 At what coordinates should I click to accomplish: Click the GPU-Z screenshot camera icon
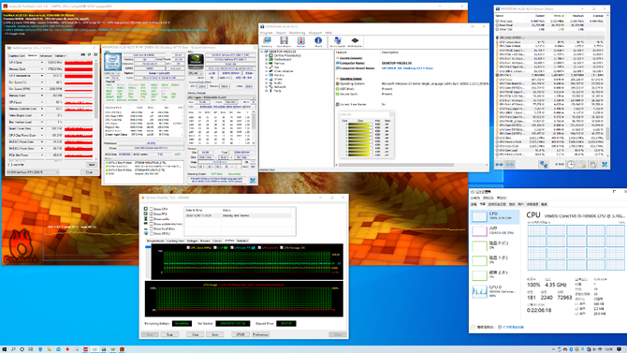pyautogui.click(x=83, y=55)
